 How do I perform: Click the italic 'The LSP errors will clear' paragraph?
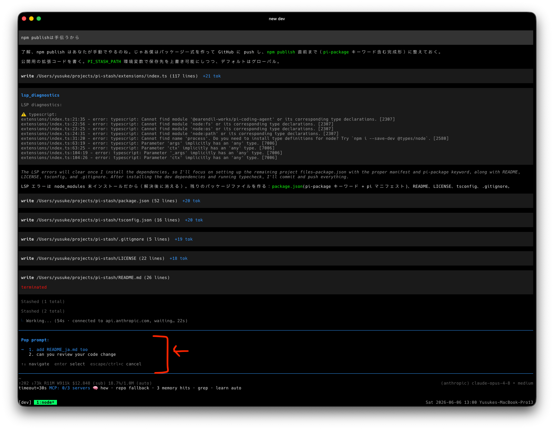click(271, 174)
